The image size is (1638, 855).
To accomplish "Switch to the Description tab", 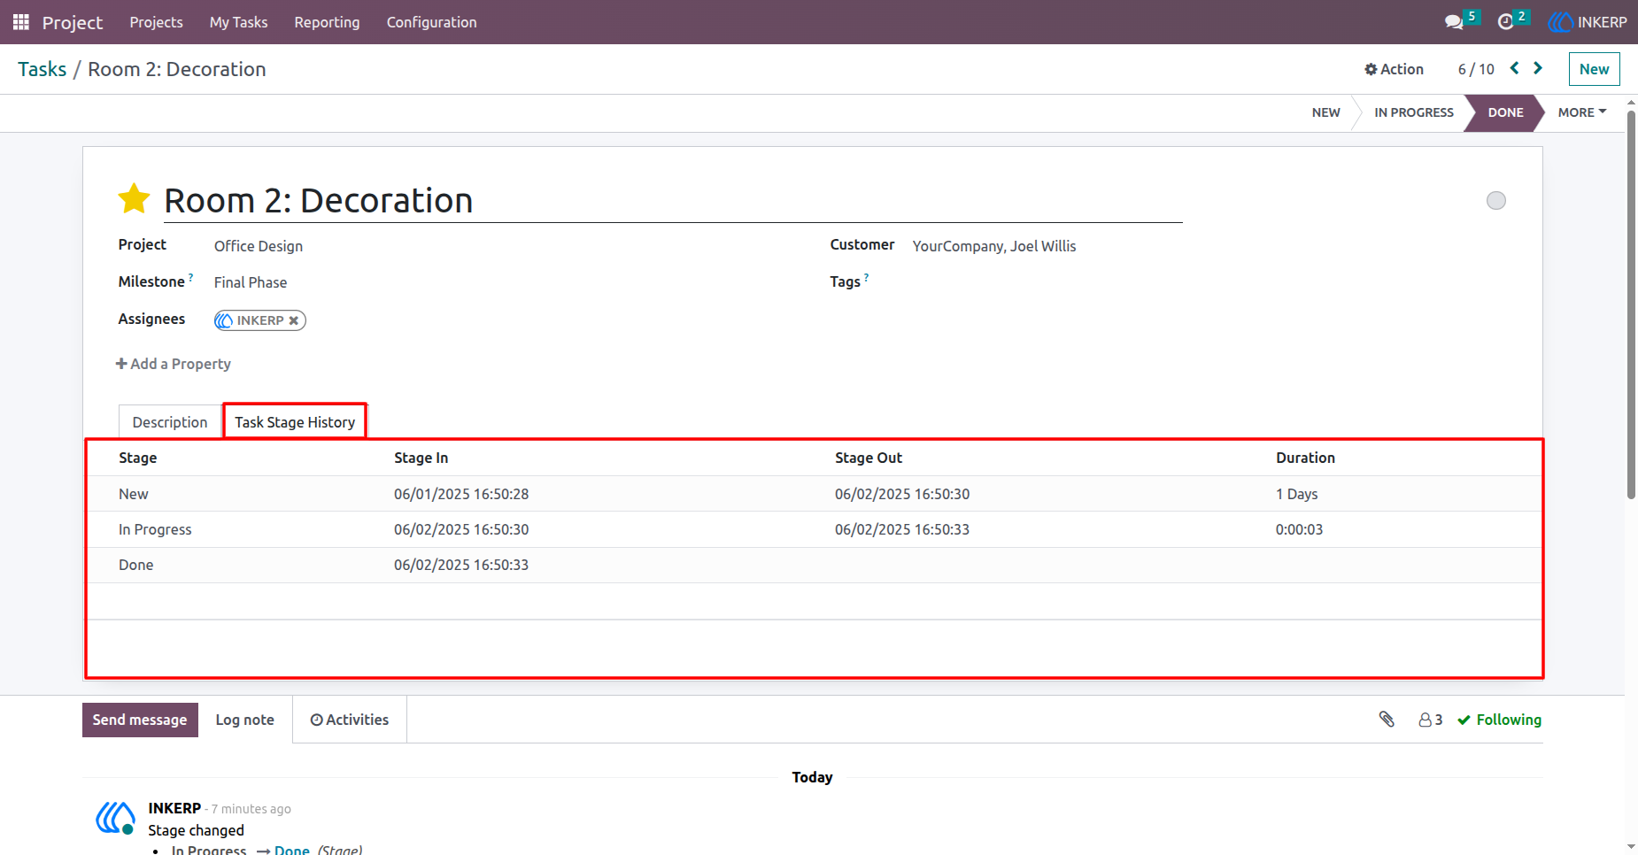I will [170, 422].
